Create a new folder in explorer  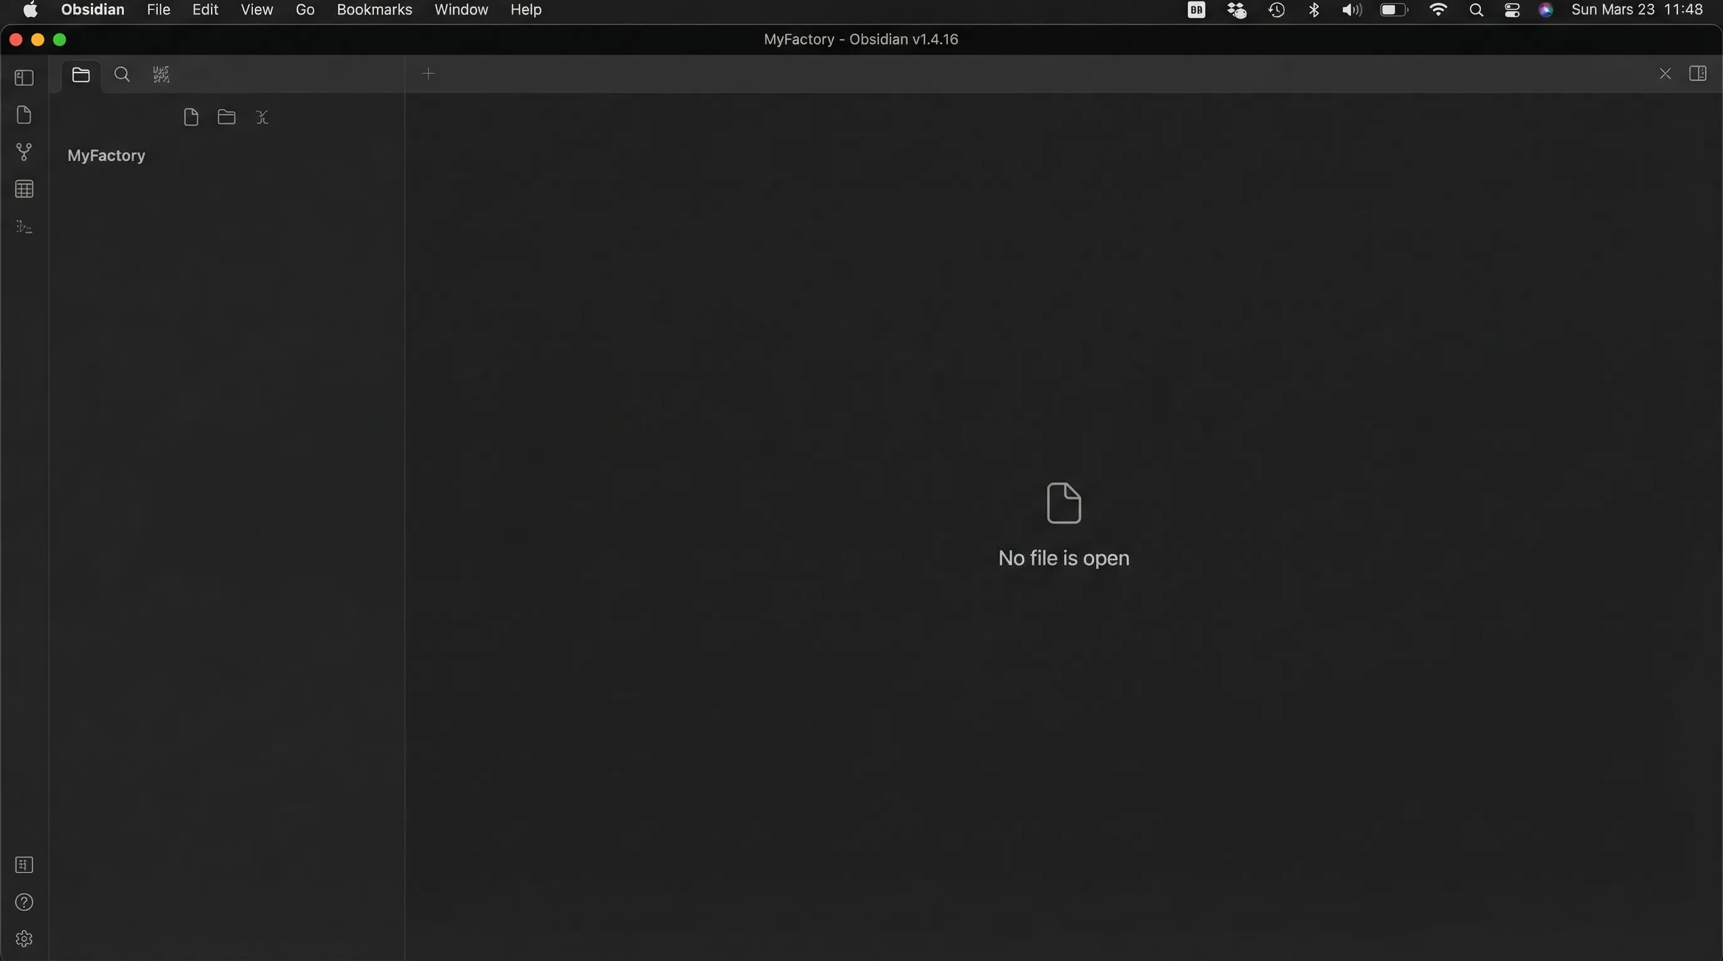(226, 118)
